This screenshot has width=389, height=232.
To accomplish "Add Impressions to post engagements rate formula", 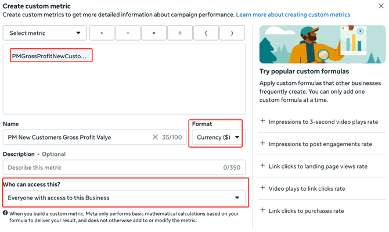I will point(316,144).
